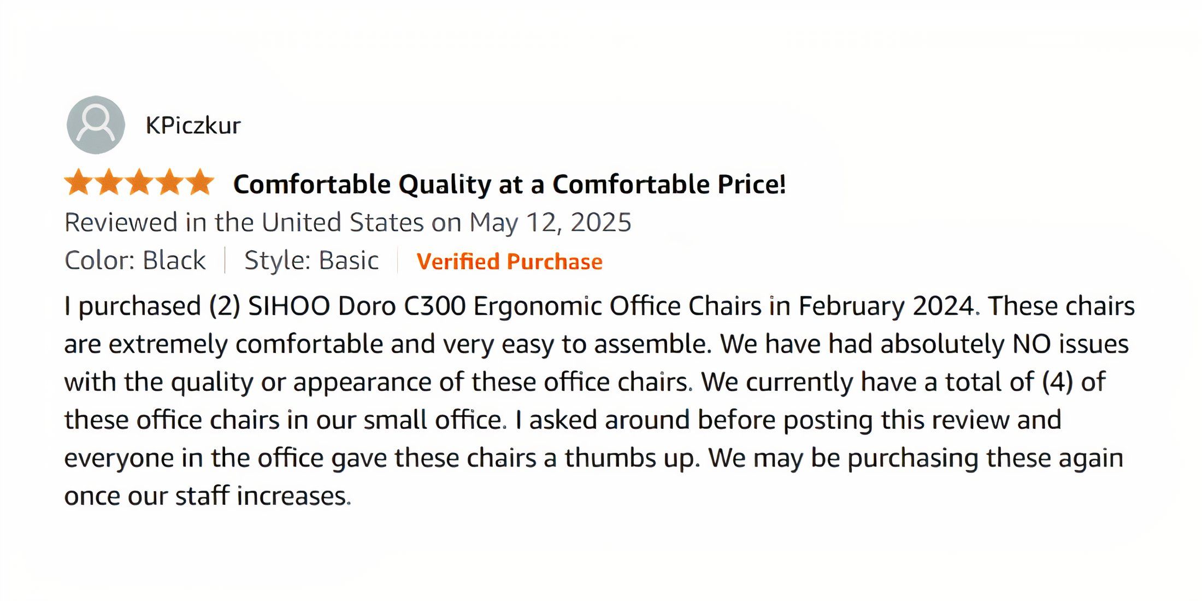Click the words SIHOO Doro C300 in review
The width and height of the screenshot is (1202, 601).
click(x=357, y=306)
